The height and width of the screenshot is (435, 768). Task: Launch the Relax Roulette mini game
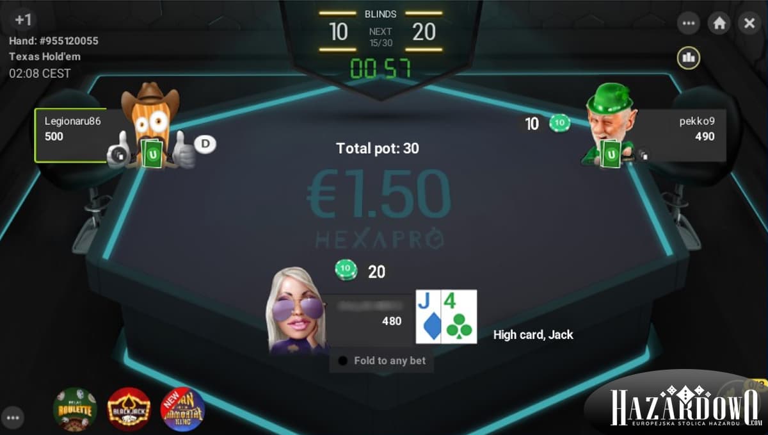75,409
